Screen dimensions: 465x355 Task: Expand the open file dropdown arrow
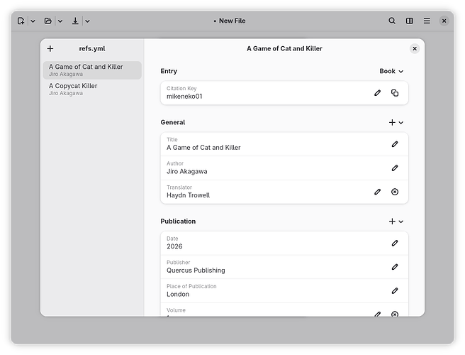60,21
